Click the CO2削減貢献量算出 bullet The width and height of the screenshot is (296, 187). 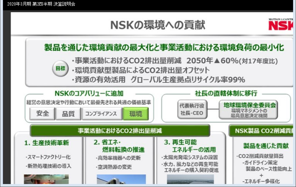260,156
